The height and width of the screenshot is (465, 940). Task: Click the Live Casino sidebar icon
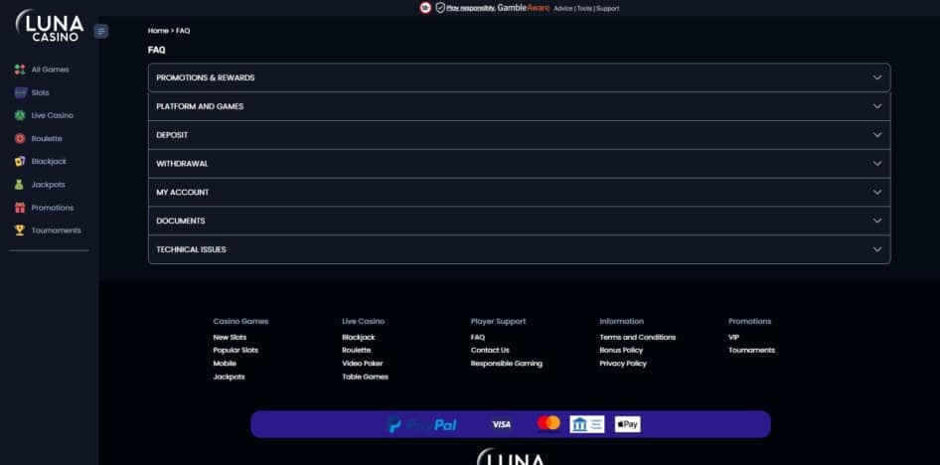point(20,115)
